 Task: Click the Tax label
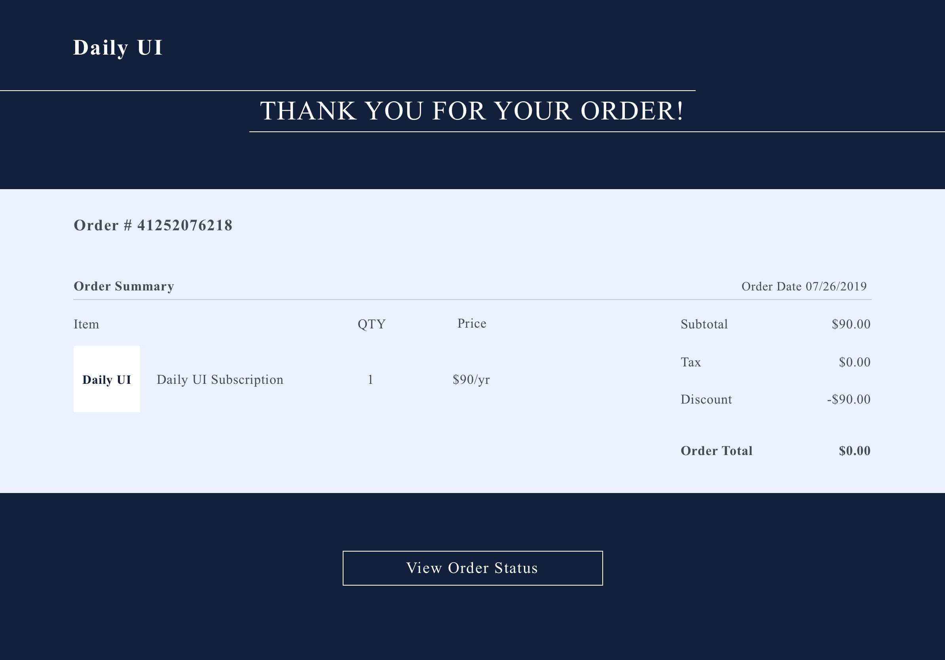pyautogui.click(x=691, y=362)
